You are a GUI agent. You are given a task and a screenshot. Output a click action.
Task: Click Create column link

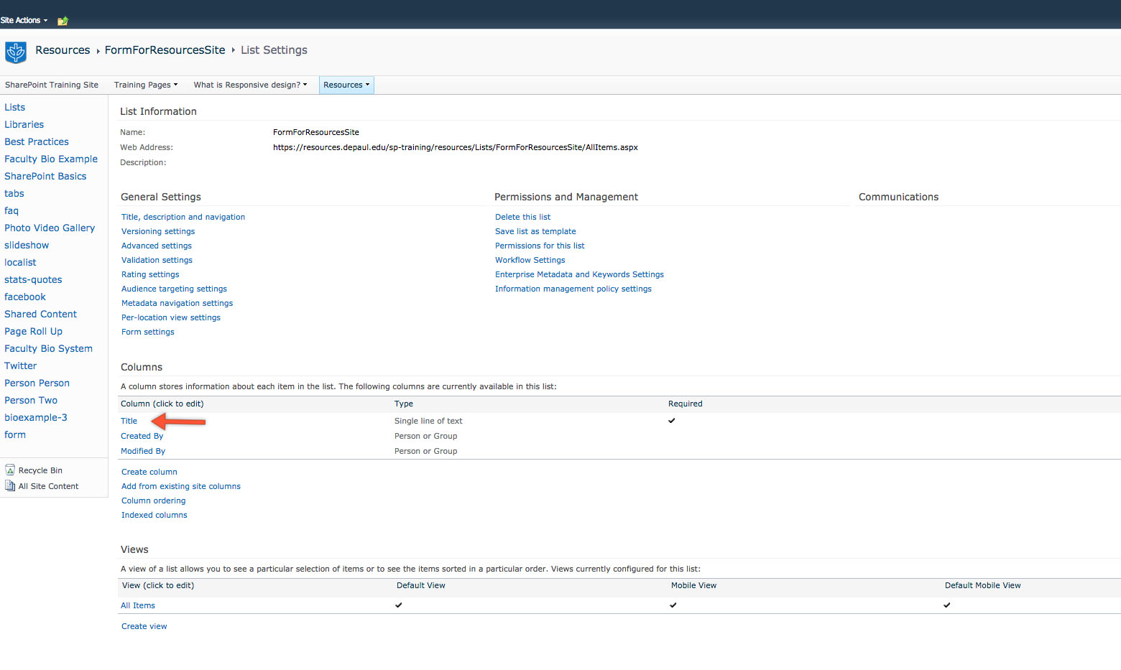(149, 472)
